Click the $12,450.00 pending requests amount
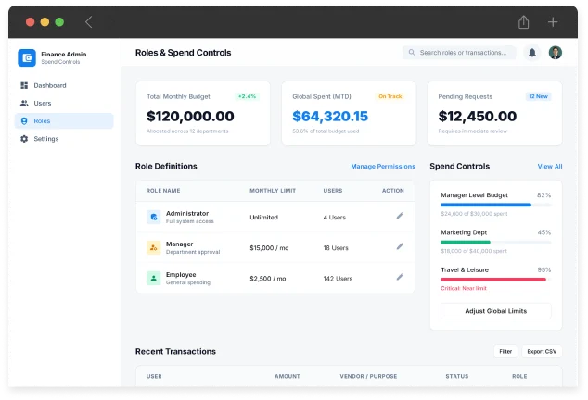This screenshot has width=588, height=400. (478, 116)
